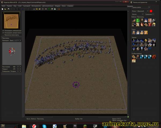Viewport: 161px width, 128px height.
Task: Select the lone icon on the second special units row
Action: click(x=134, y=61)
